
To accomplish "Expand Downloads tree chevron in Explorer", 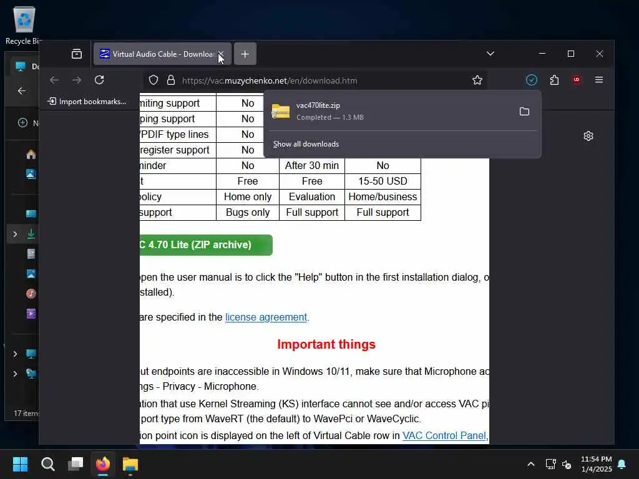I will click(x=15, y=235).
